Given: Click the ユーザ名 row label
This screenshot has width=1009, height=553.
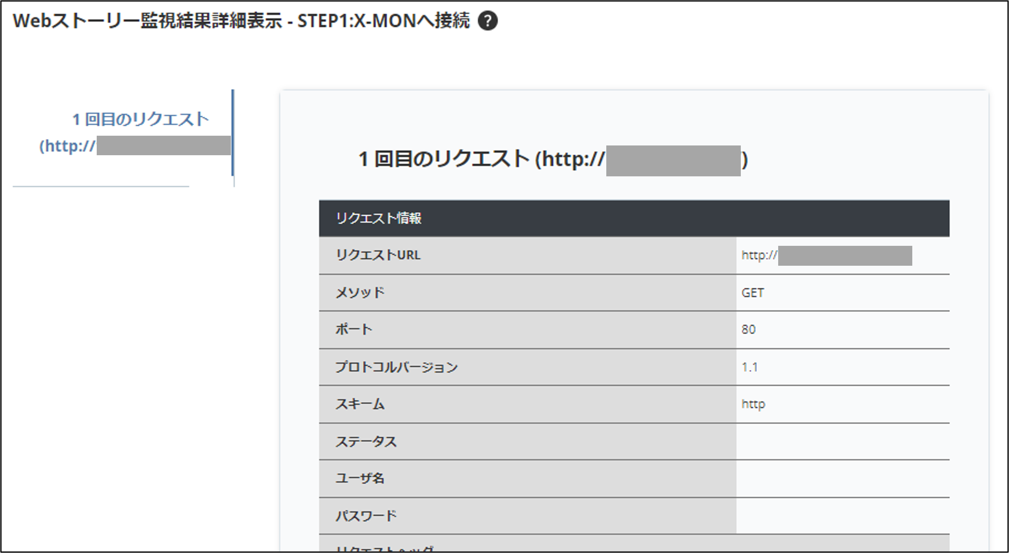Looking at the screenshot, I should (360, 479).
